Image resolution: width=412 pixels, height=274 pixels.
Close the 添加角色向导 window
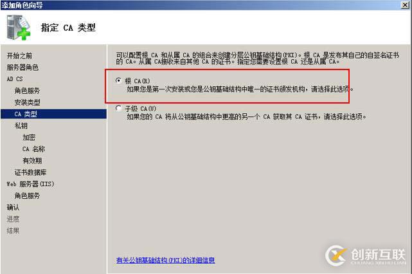click(406, 5)
